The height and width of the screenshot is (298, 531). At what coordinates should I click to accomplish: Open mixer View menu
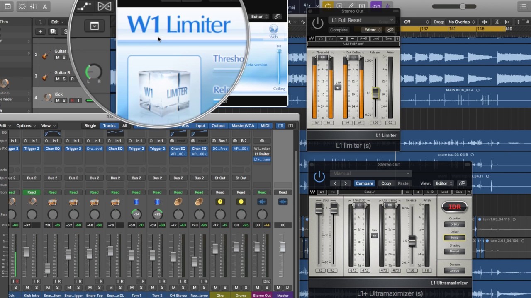pyautogui.click(x=48, y=126)
